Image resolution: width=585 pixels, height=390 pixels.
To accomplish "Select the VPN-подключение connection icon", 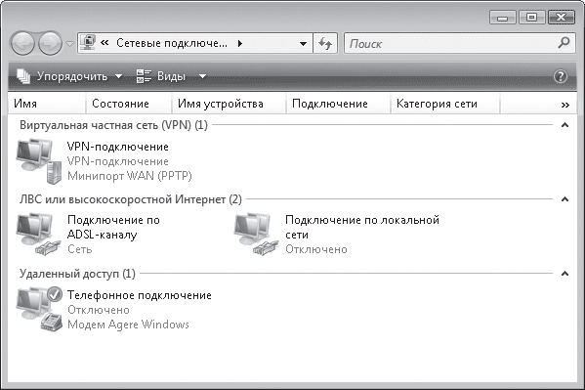I will point(38,161).
